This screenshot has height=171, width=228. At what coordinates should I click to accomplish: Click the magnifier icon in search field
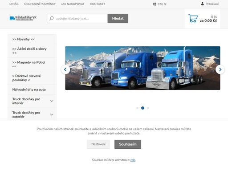[x=52, y=18]
